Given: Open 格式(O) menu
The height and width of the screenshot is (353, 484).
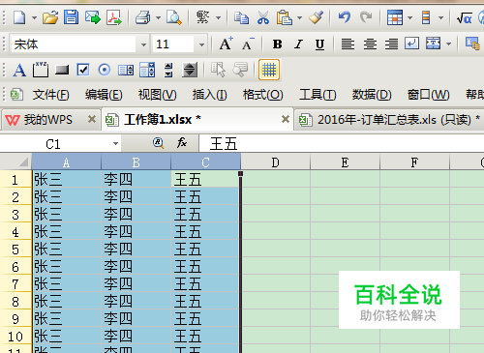Looking at the screenshot, I should pos(263,95).
